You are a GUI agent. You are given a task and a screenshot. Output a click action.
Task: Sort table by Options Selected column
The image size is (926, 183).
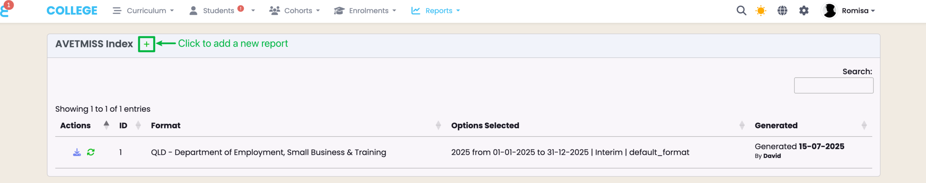pos(485,125)
